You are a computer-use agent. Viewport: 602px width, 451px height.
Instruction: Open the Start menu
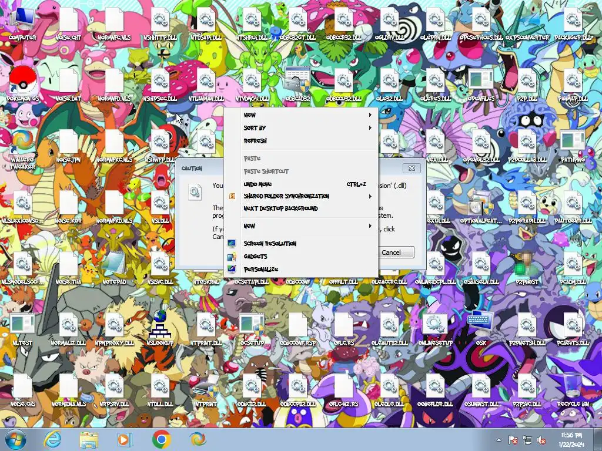tap(16, 439)
